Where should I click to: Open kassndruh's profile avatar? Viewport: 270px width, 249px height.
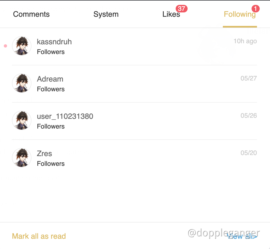22,46
